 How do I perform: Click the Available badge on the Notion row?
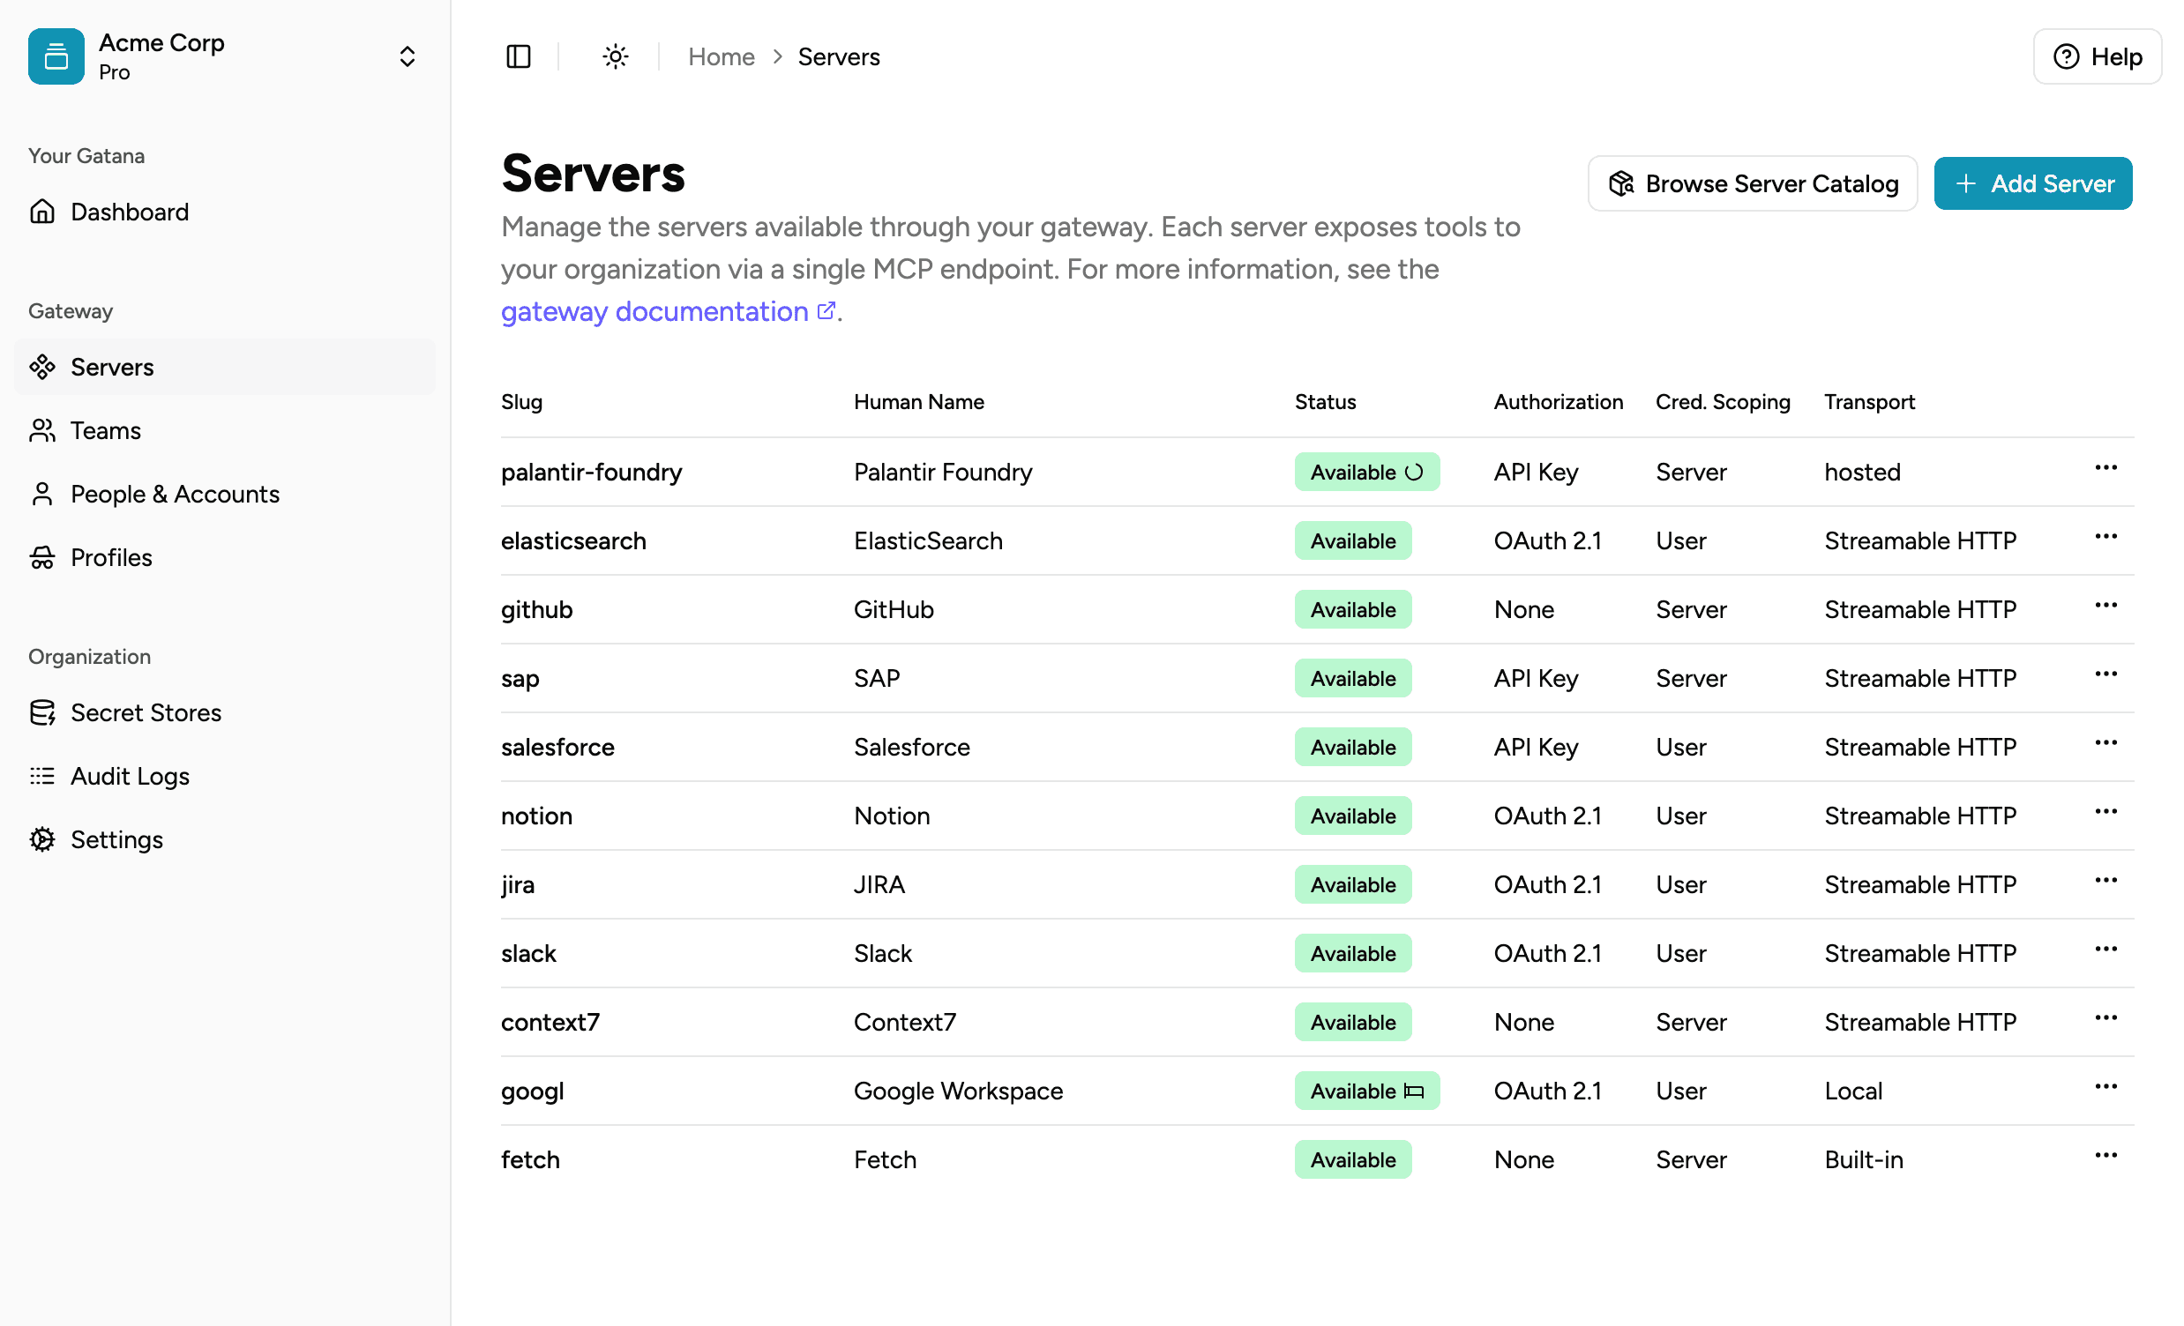(1352, 815)
